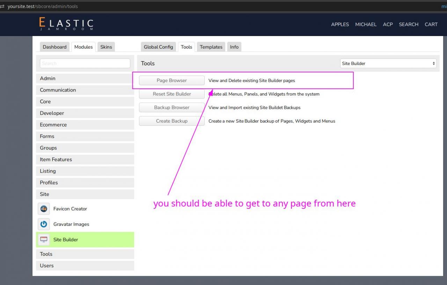This screenshot has width=447, height=285.
Task: Expand the Ecommerce module category
Action: pos(85,125)
